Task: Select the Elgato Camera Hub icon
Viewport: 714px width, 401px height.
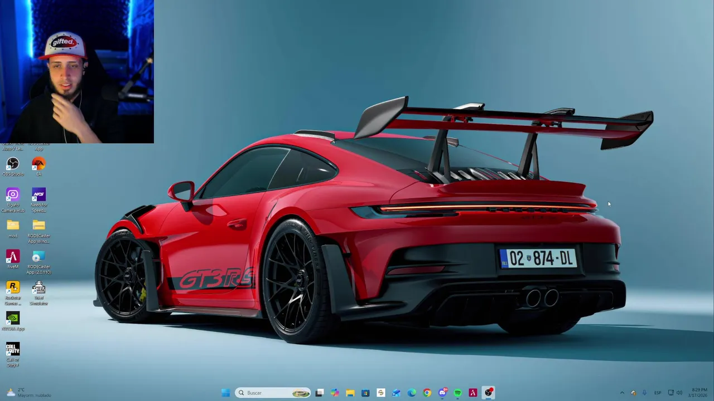Action: pos(13,200)
